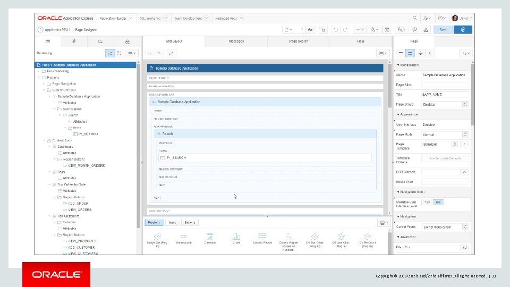Collapse all property groups
Image resolution: width=510 pixels, height=287 pixels.
tap(421, 53)
